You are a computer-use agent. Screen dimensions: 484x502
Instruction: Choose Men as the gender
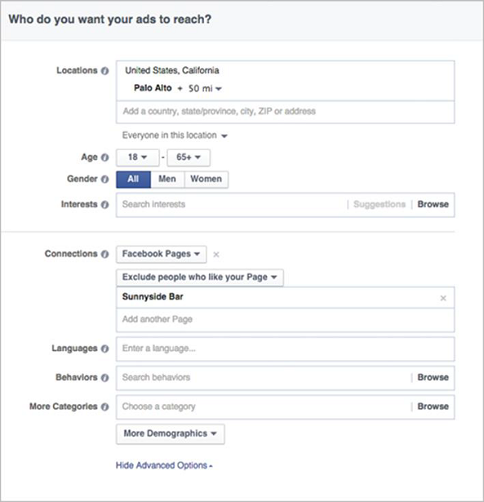(168, 179)
